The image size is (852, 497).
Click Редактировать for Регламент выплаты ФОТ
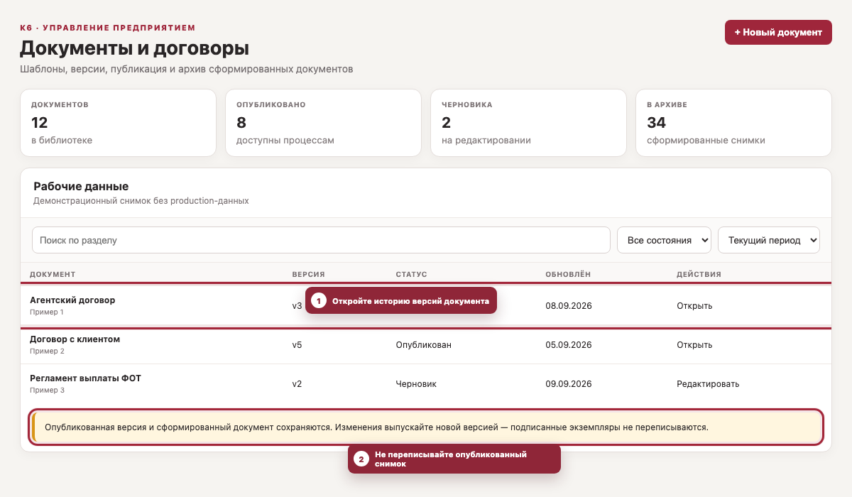coord(708,384)
